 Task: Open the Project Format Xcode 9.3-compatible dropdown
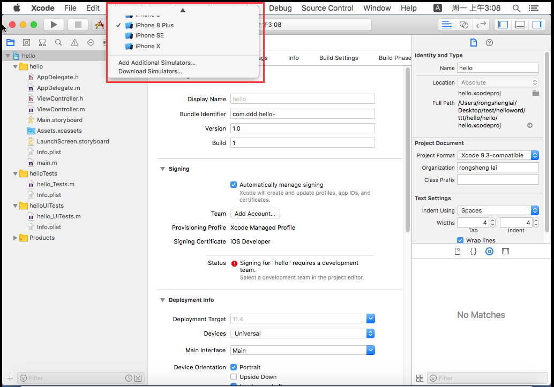[x=498, y=155]
